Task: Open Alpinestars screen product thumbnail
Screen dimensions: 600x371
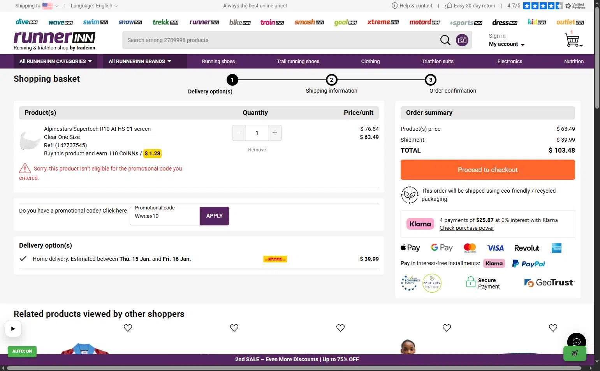Action: coord(30,141)
